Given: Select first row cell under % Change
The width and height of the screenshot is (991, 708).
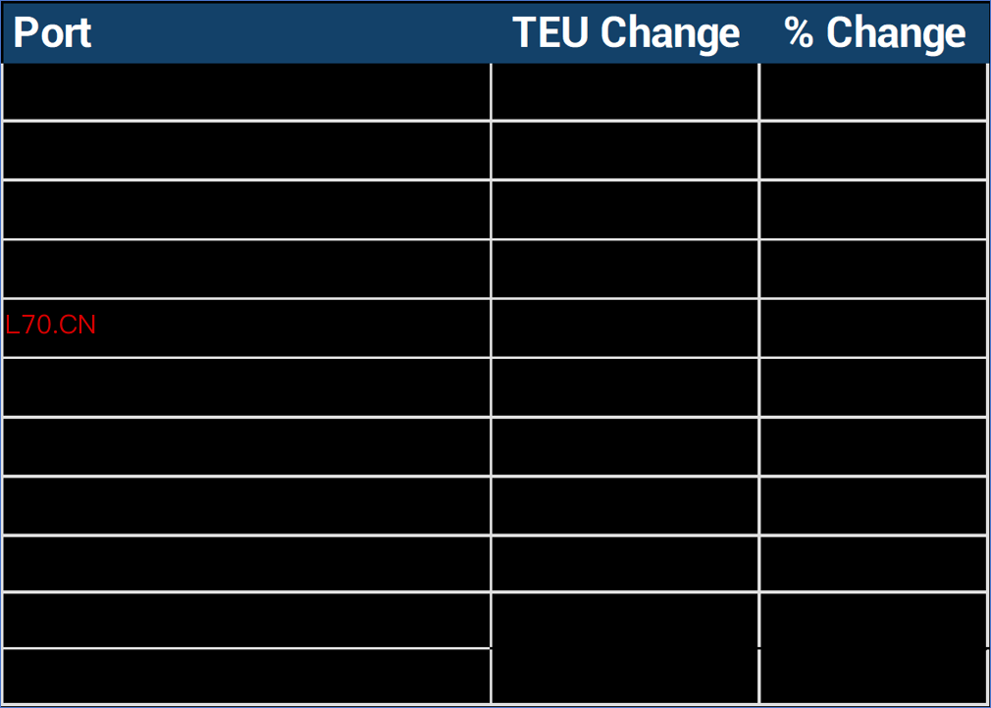Looking at the screenshot, I should coord(873,91).
